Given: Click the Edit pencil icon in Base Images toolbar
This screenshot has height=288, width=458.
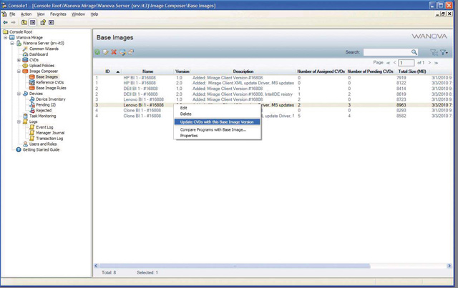Looking at the screenshot, I should click(105, 52).
